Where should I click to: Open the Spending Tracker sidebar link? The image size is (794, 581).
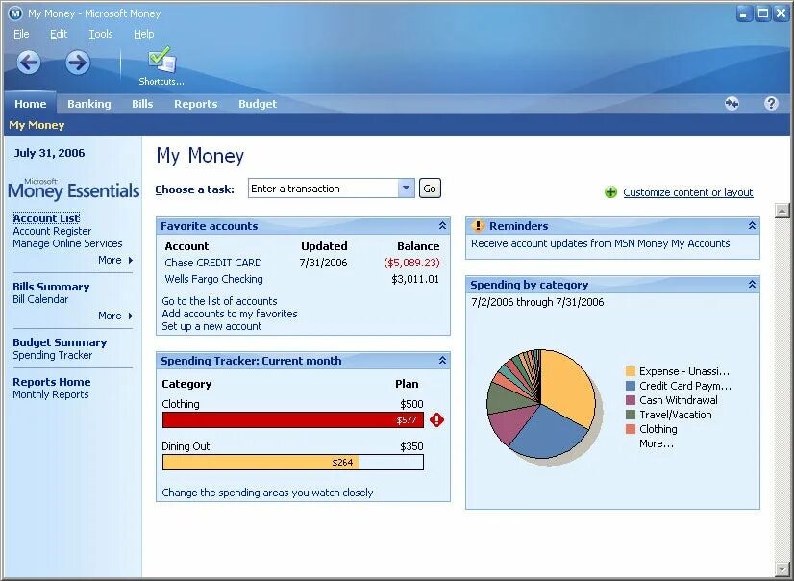[x=53, y=355]
